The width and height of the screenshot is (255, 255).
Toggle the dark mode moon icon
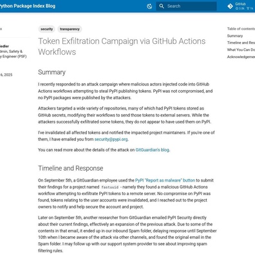coord(149,6)
